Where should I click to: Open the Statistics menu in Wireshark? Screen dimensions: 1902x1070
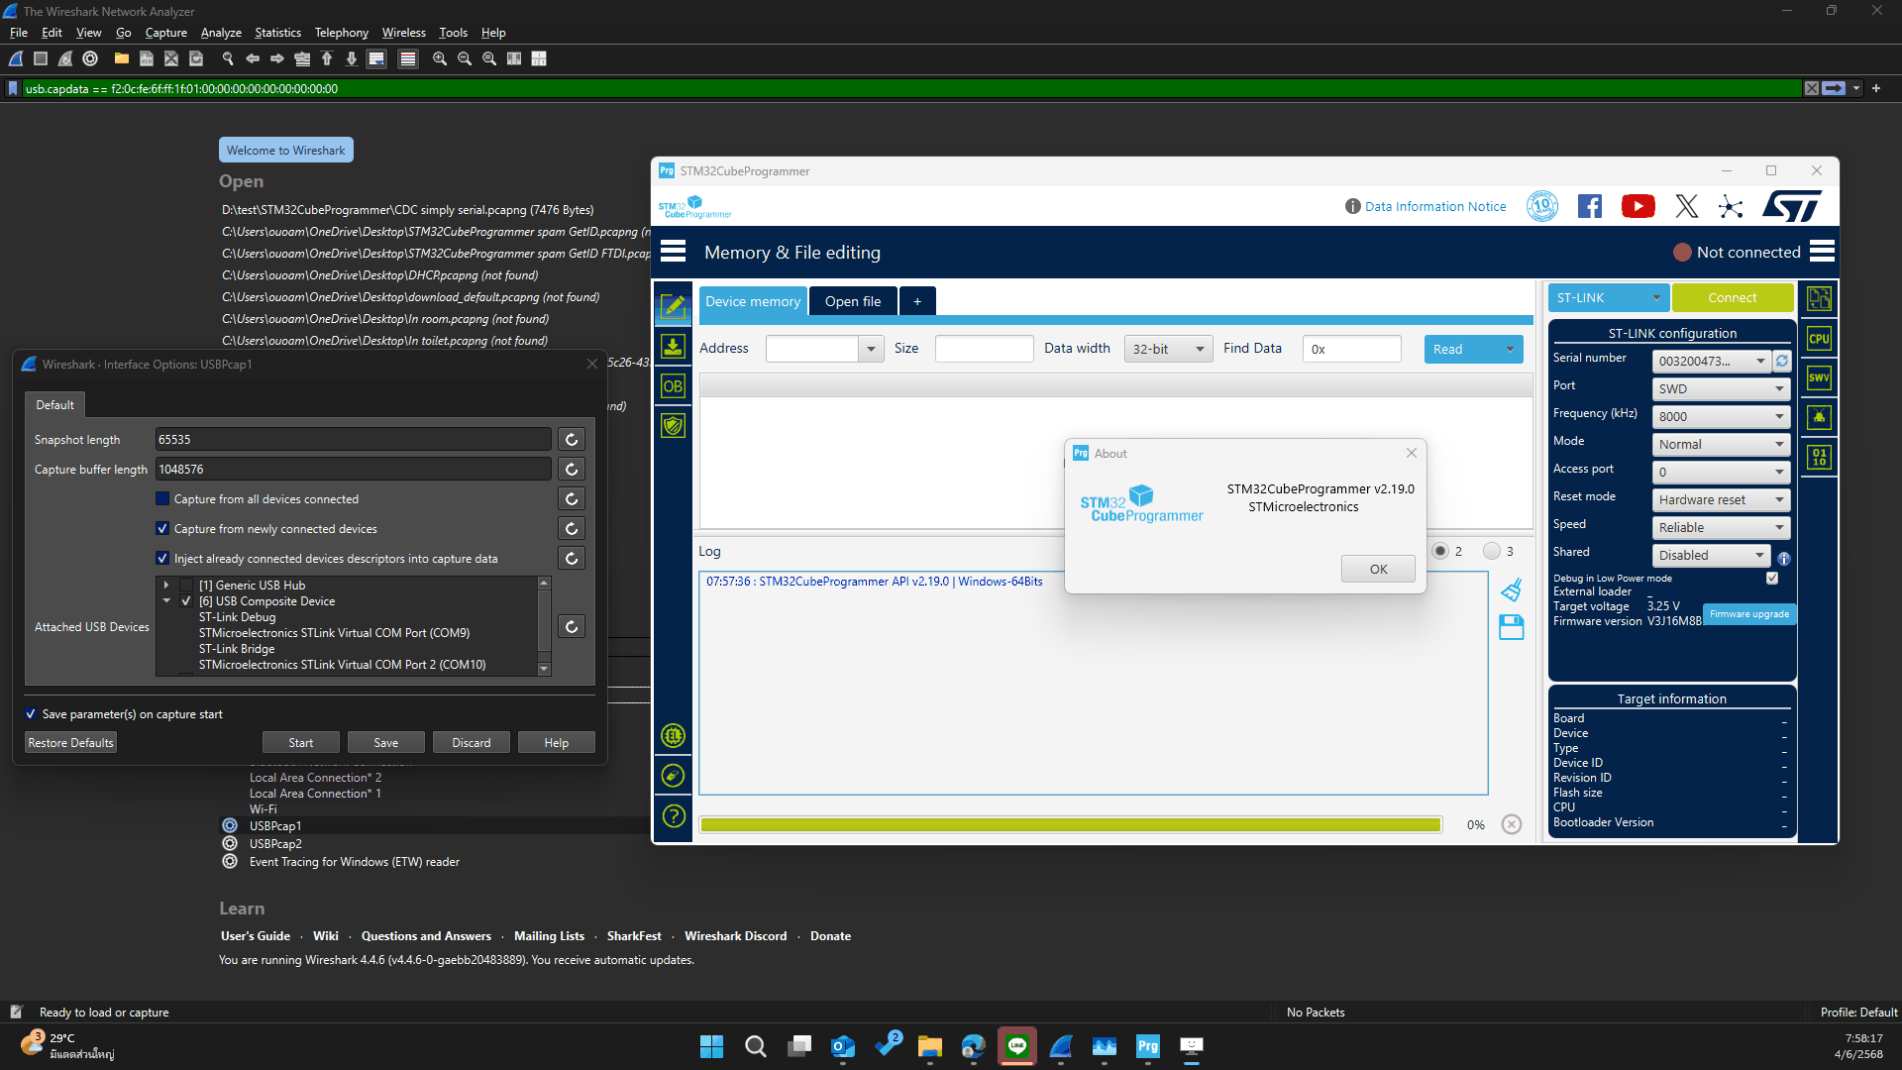[x=277, y=32]
